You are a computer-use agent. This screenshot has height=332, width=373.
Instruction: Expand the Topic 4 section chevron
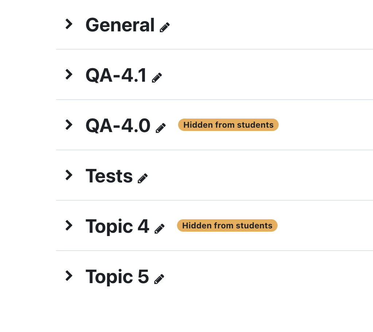click(69, 225)
